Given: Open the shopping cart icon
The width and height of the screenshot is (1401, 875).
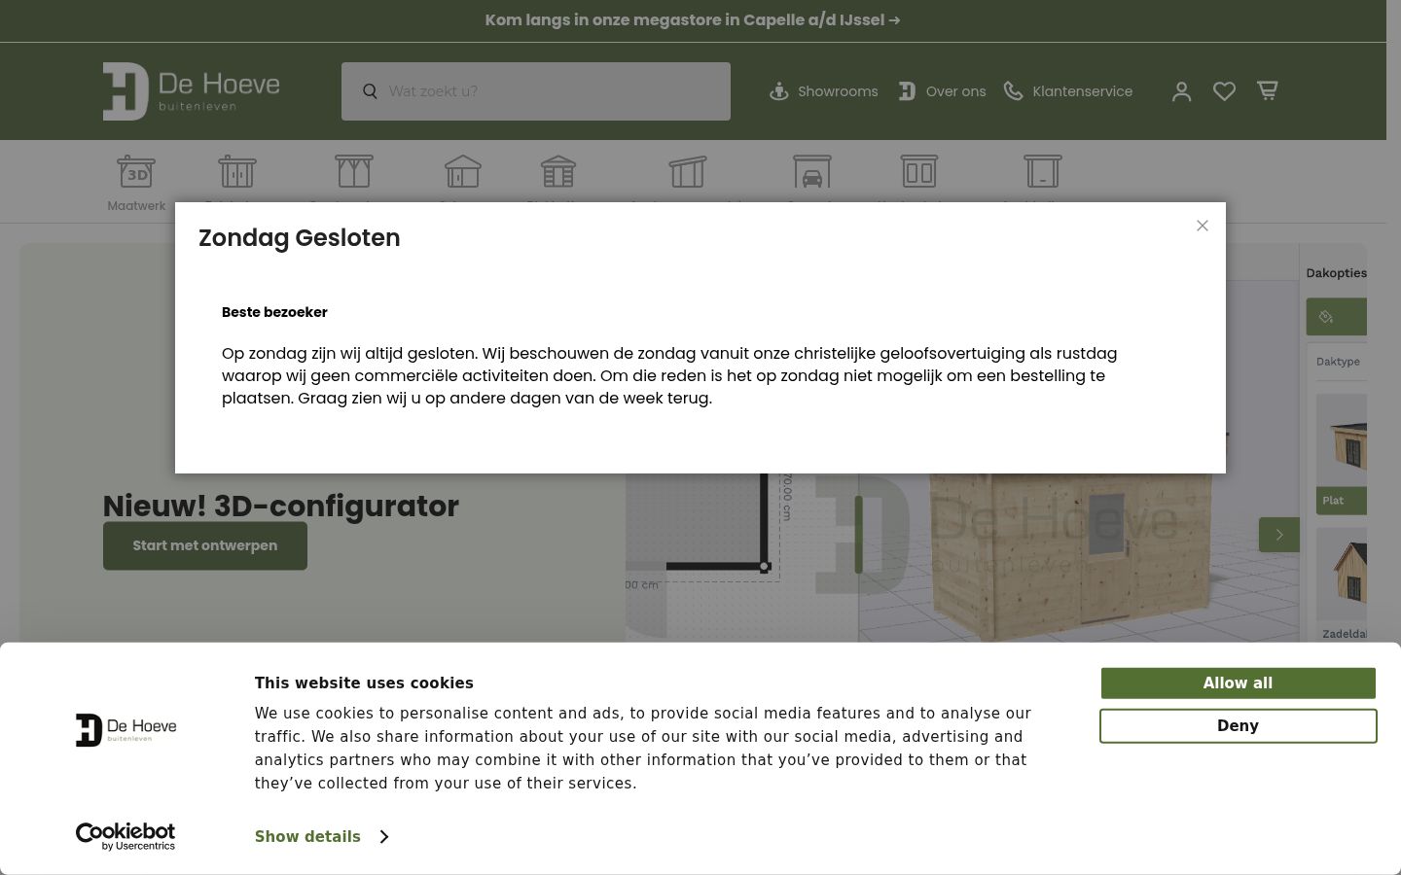Looking at the screenshot, I should [x=1267, y=90].
